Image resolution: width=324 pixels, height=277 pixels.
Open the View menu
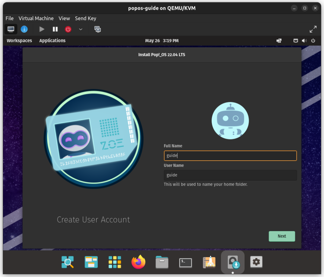pyautogui.click(x=64, y=18)
